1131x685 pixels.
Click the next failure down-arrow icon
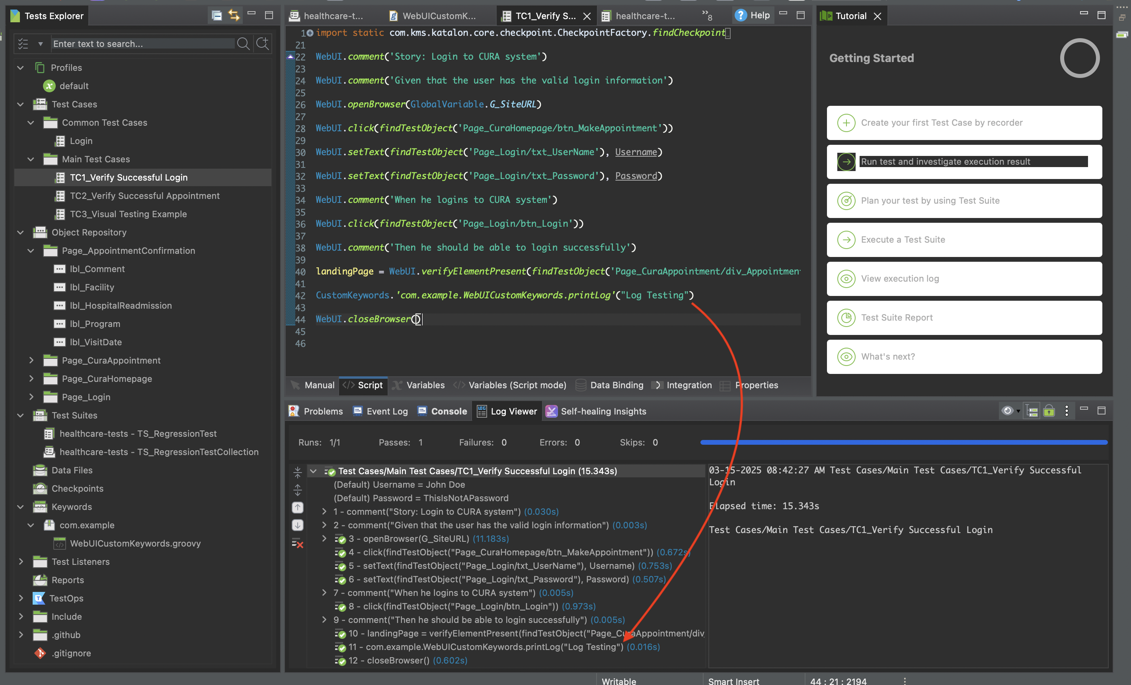pos(297,525)
